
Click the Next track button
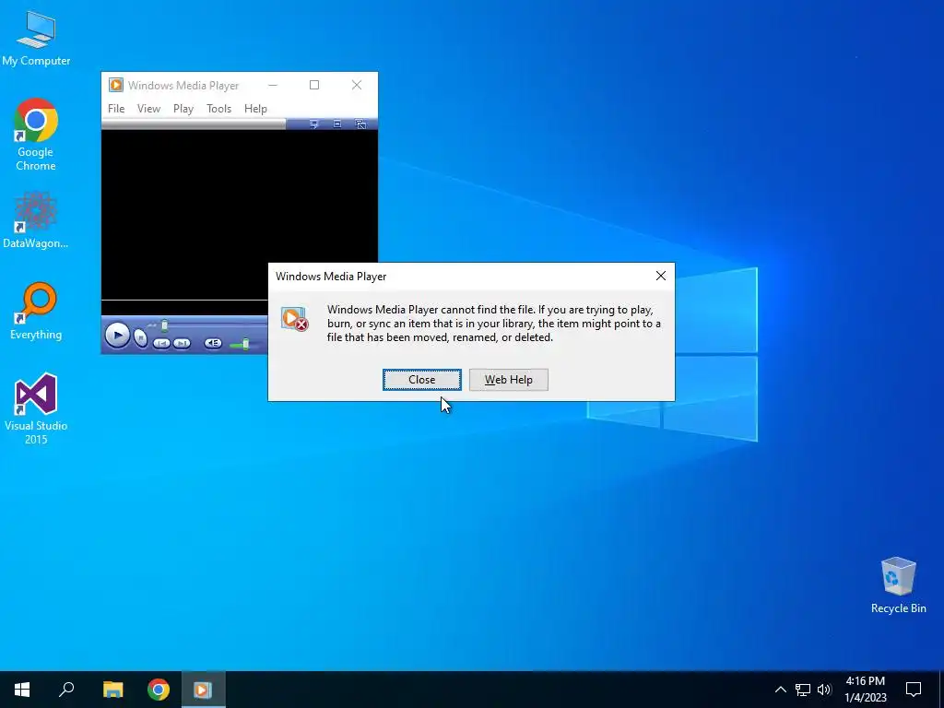182,343
